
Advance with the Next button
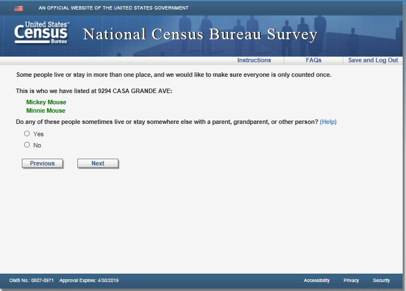click(98, 163)
